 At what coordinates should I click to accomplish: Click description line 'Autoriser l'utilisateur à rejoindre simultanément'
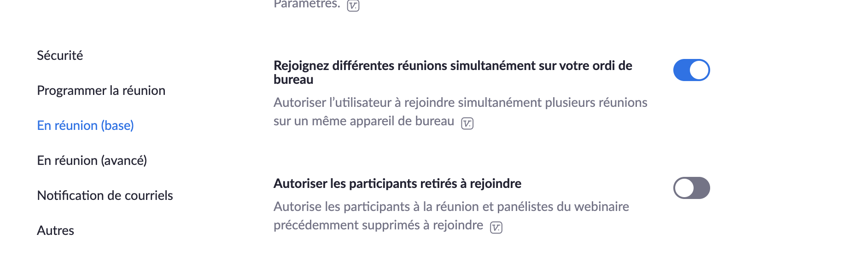click(x=460, y=102)
